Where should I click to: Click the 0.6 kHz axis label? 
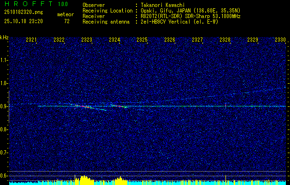(4, 176)
